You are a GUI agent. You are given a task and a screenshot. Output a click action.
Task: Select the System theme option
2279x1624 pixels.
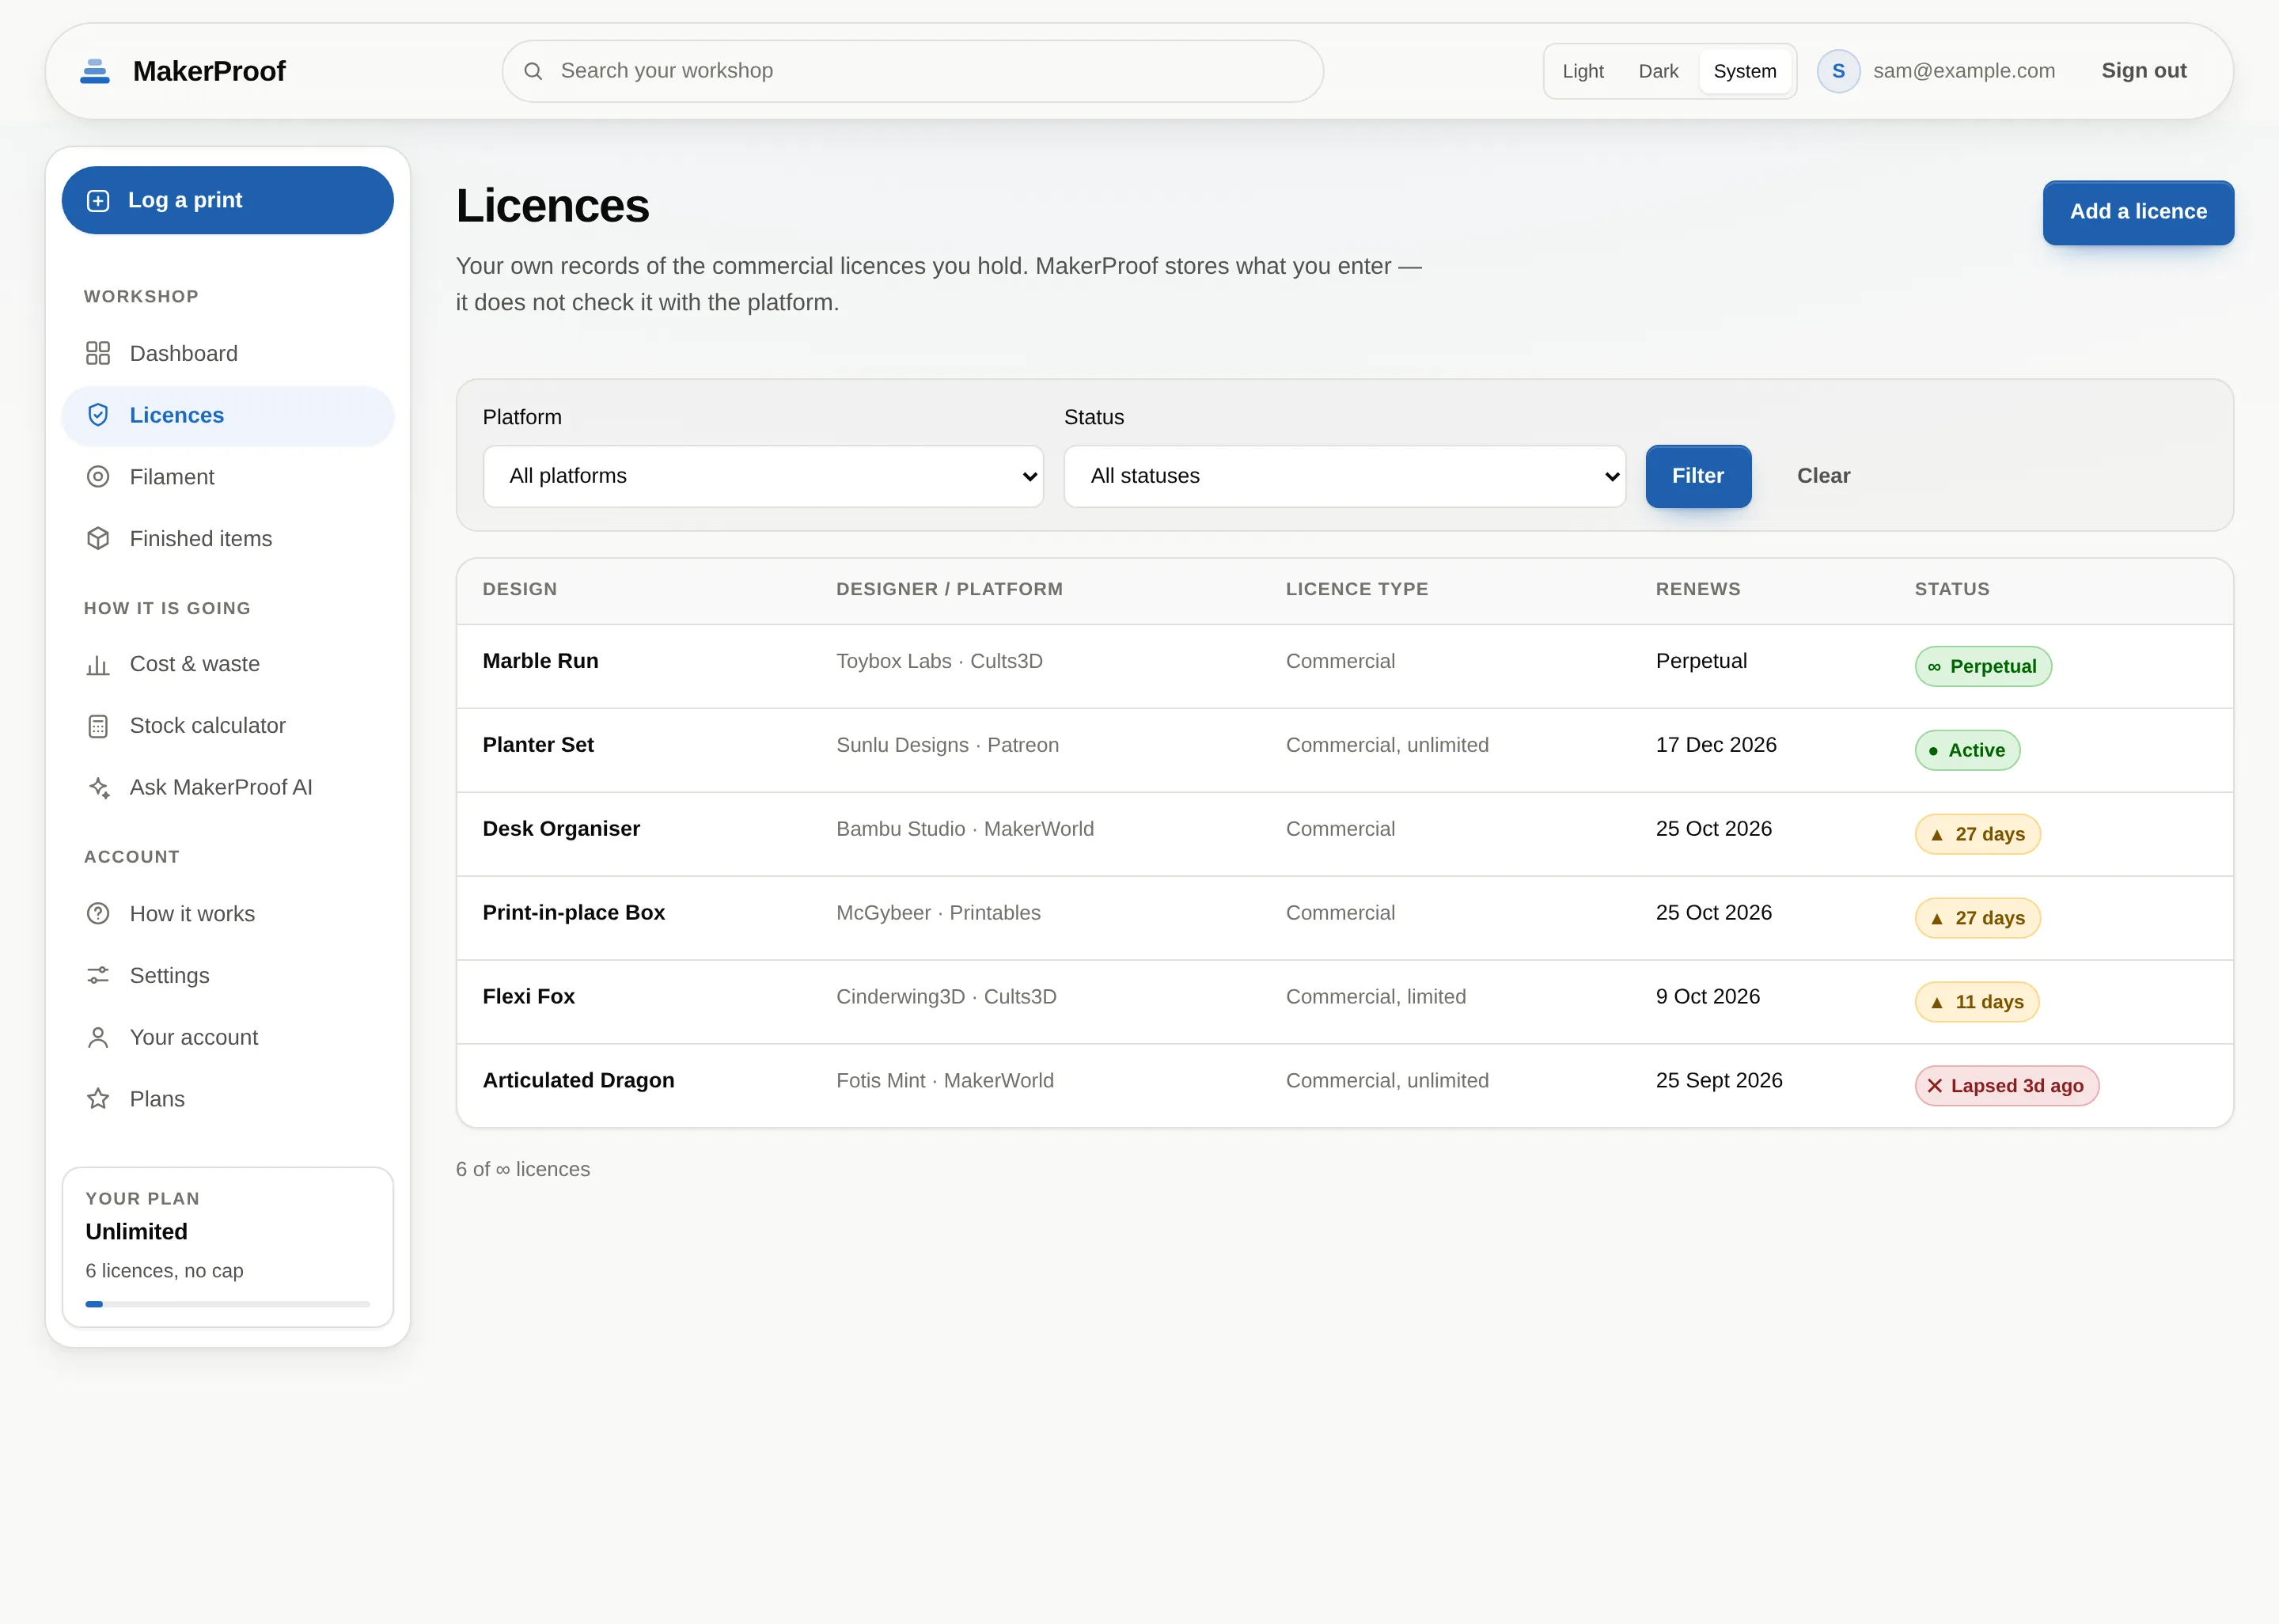pyautogui.click(x=1744, y=71)
